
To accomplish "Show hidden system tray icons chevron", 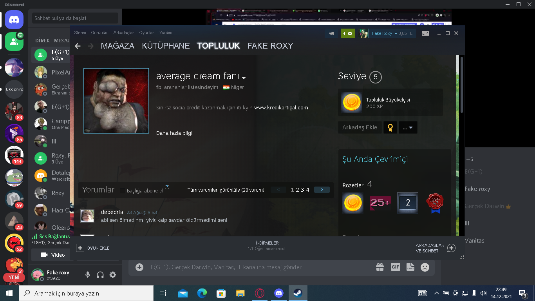I will [436, 293].
